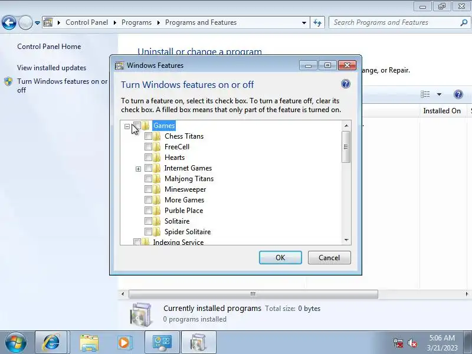472x354 pixels.
Task: Select Programs and Features breadcrumb
Action: [x=201, y=22]
